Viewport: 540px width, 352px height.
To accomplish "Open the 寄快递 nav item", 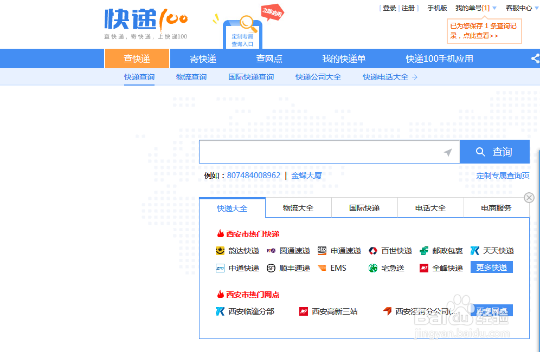I will tap(203, 59).
